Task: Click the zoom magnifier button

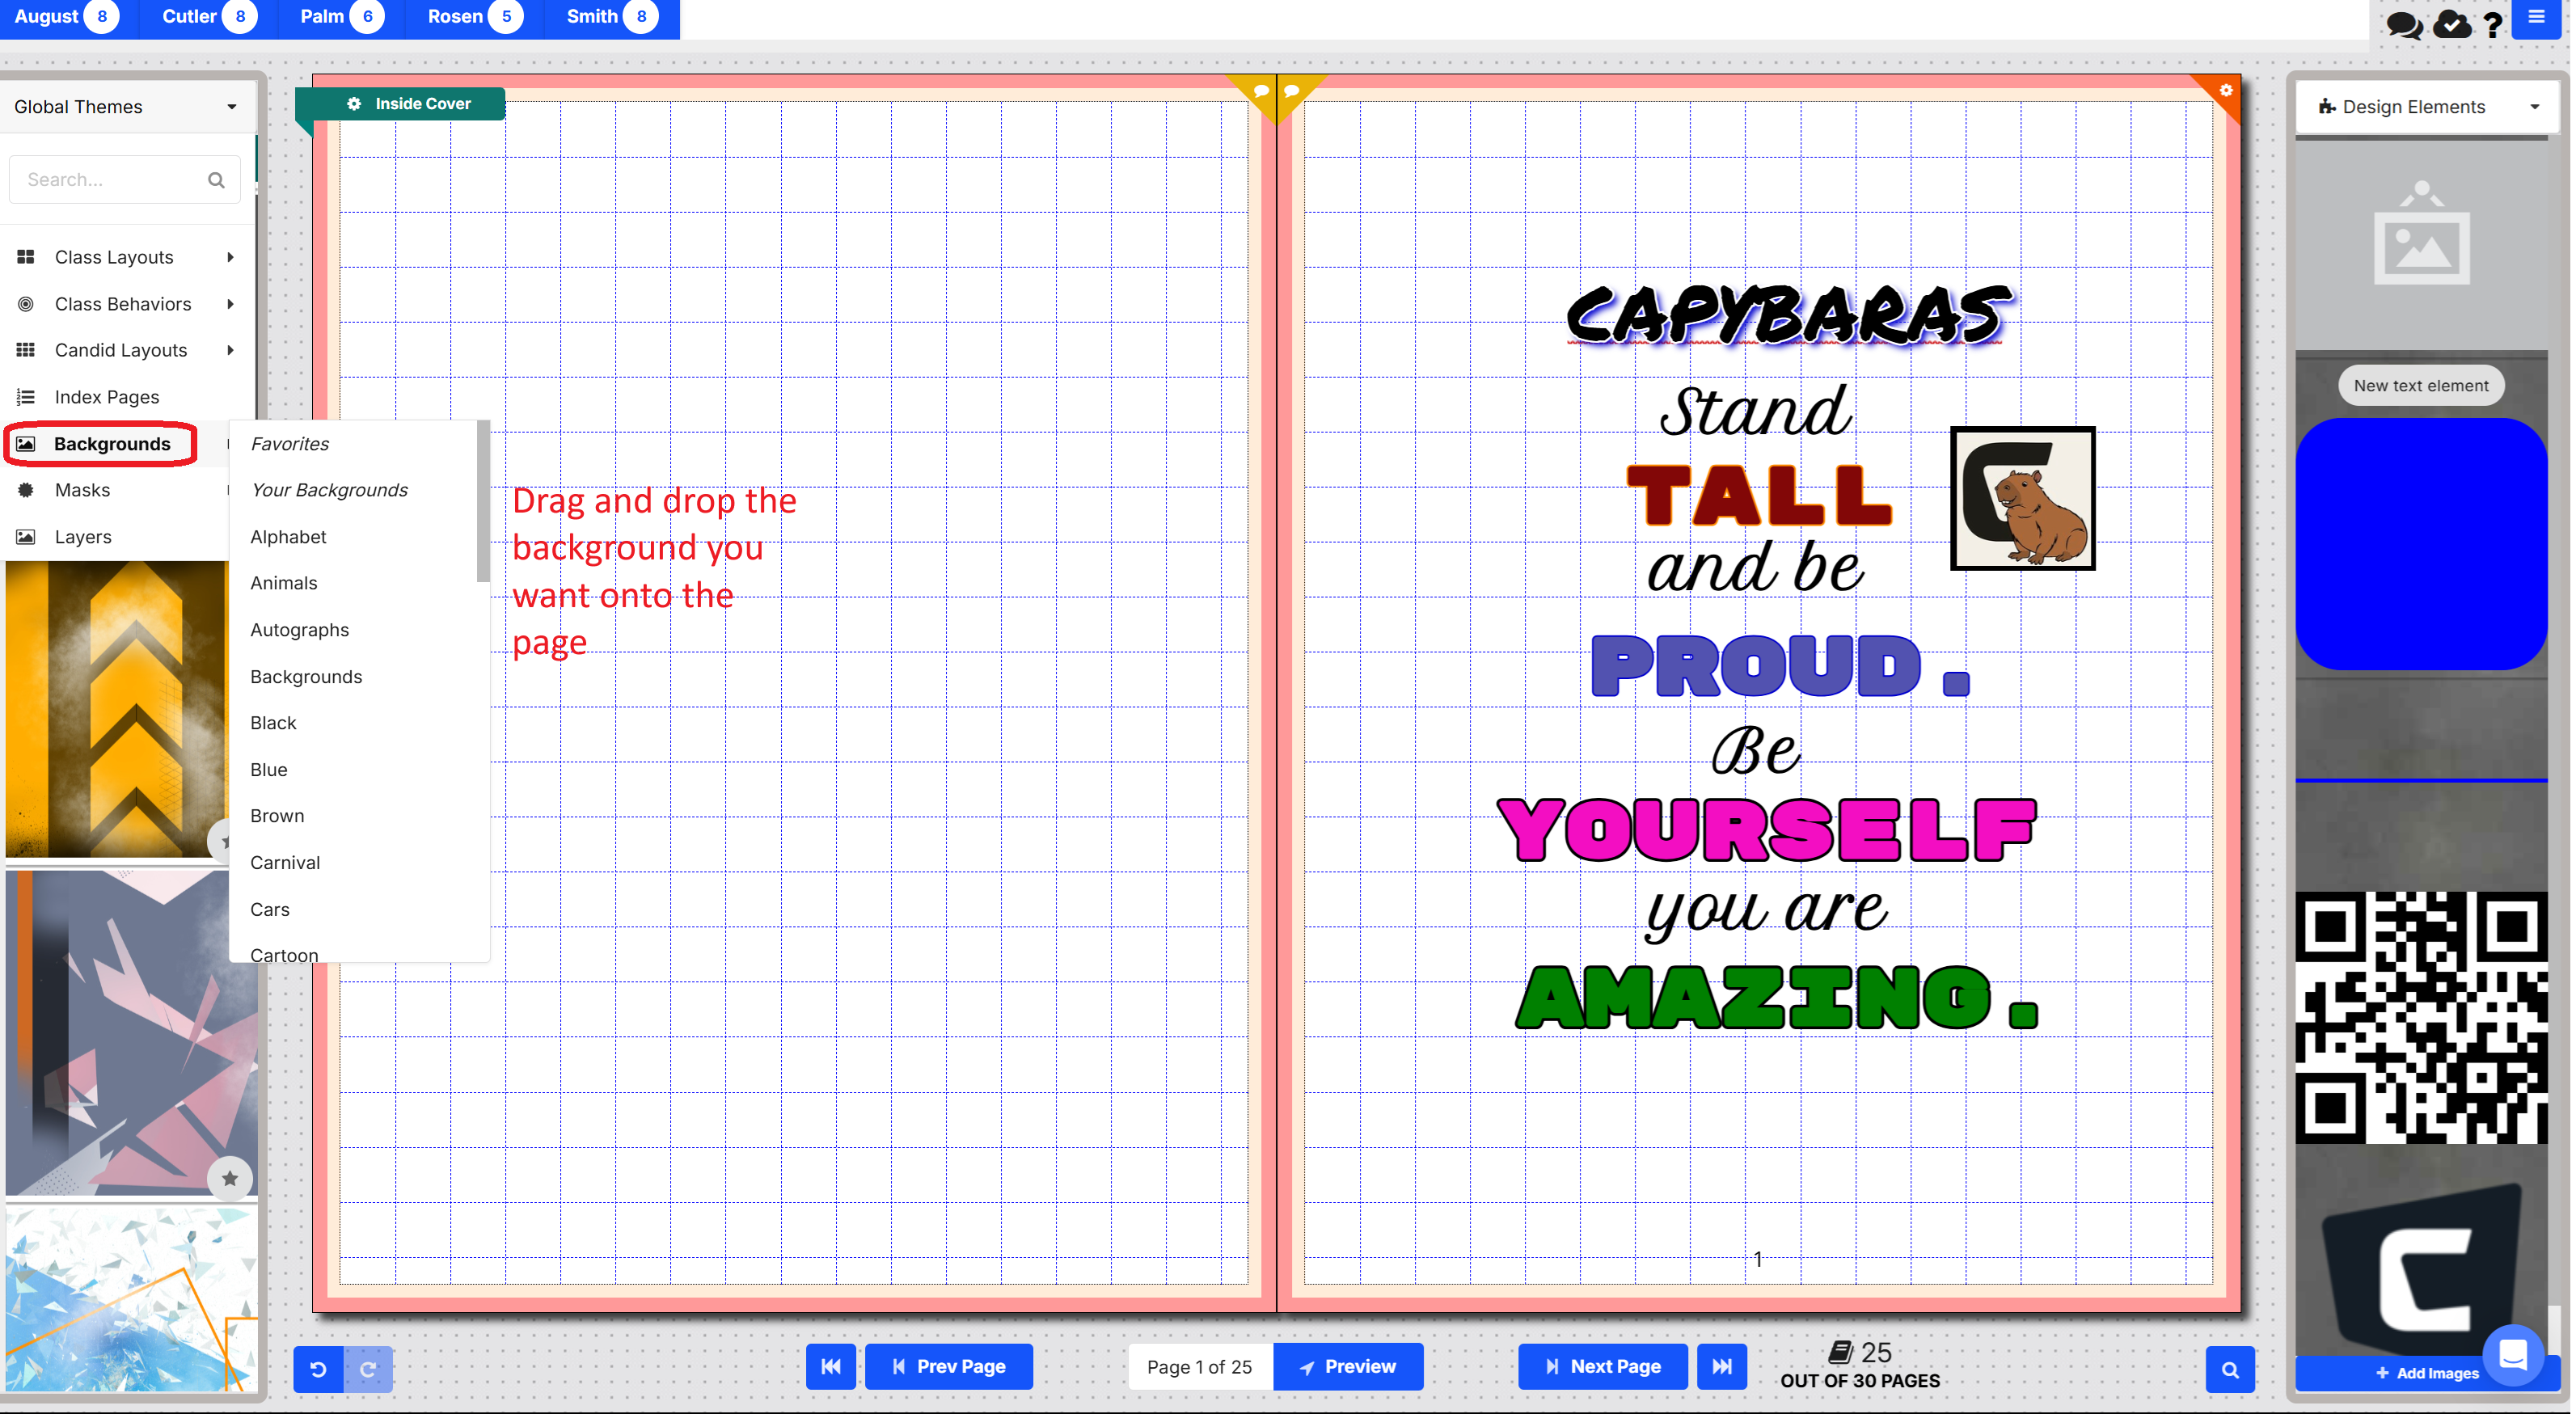Action: [2229, 1370]
